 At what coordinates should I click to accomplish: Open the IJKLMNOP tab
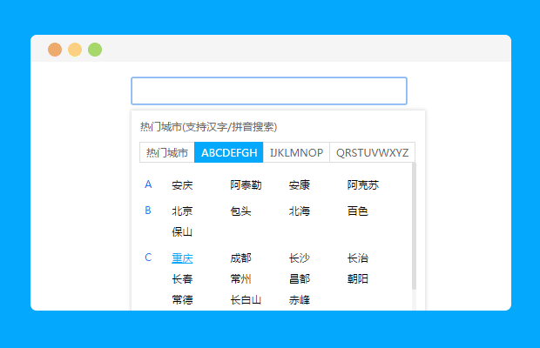point(296,152)
